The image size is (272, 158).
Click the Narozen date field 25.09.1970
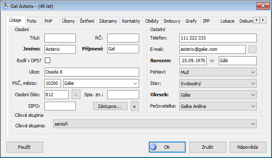(193, 61)
